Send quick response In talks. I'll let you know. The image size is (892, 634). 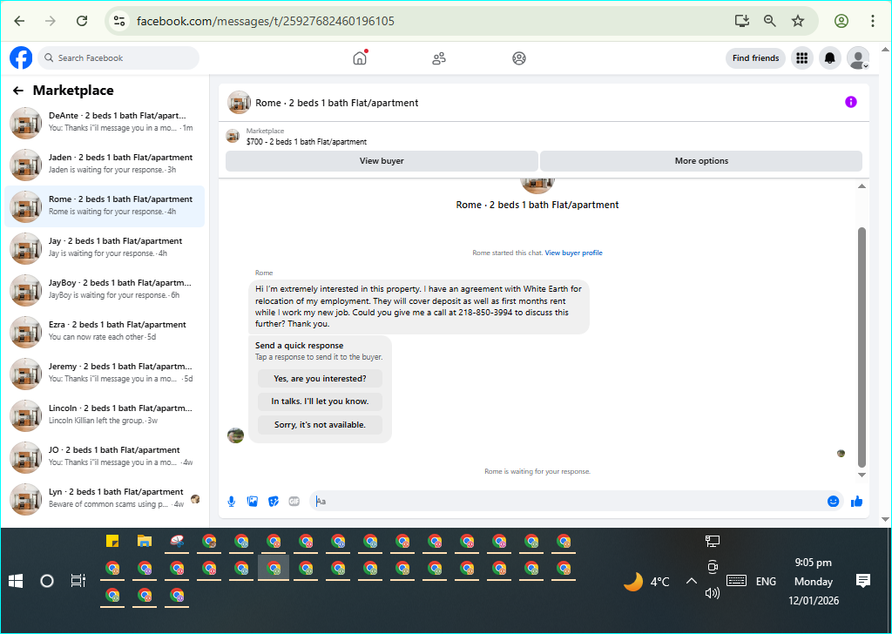[x=320, y=401]
